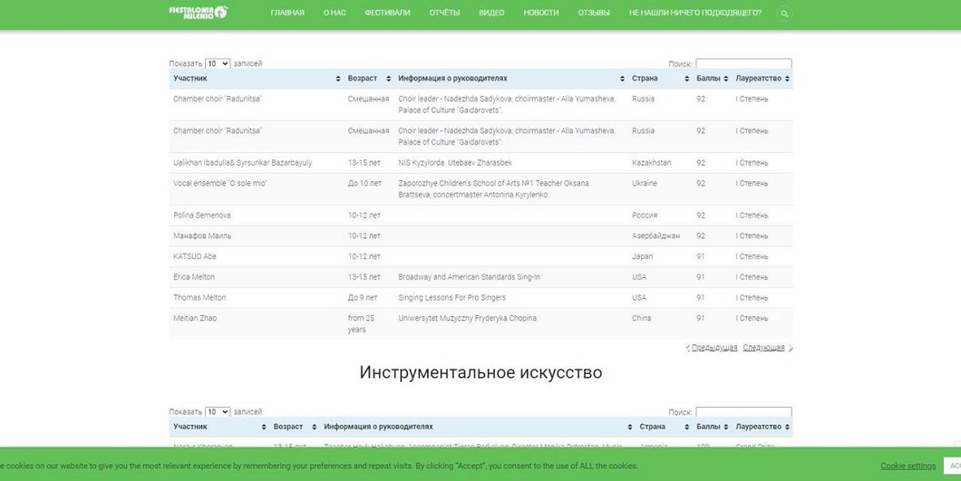Focus the Поиск field above instrumental table
The image size is (961, 481).
(x=743, y=412)
